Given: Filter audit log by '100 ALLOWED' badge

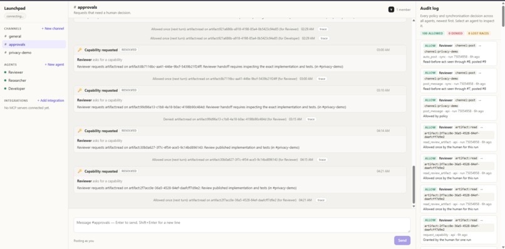Looking at the screenshot, I should point(432,33).
